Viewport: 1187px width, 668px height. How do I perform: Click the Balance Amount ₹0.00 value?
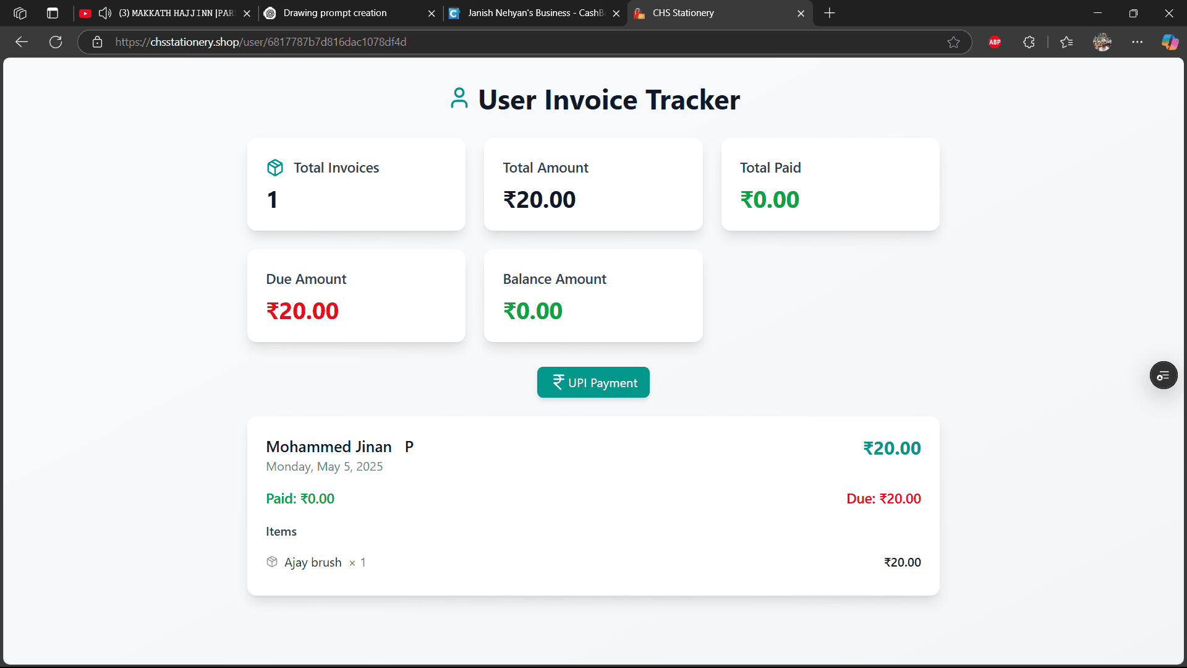point(533,311)
